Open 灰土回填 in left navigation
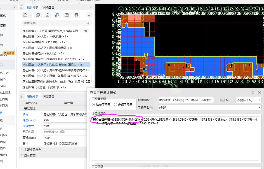Screen dimensions: 264x169 point(5,92)
